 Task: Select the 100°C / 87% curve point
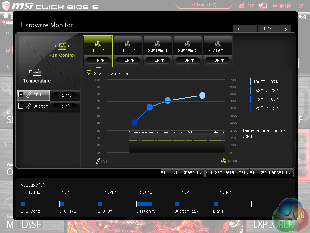click(202, 96)
